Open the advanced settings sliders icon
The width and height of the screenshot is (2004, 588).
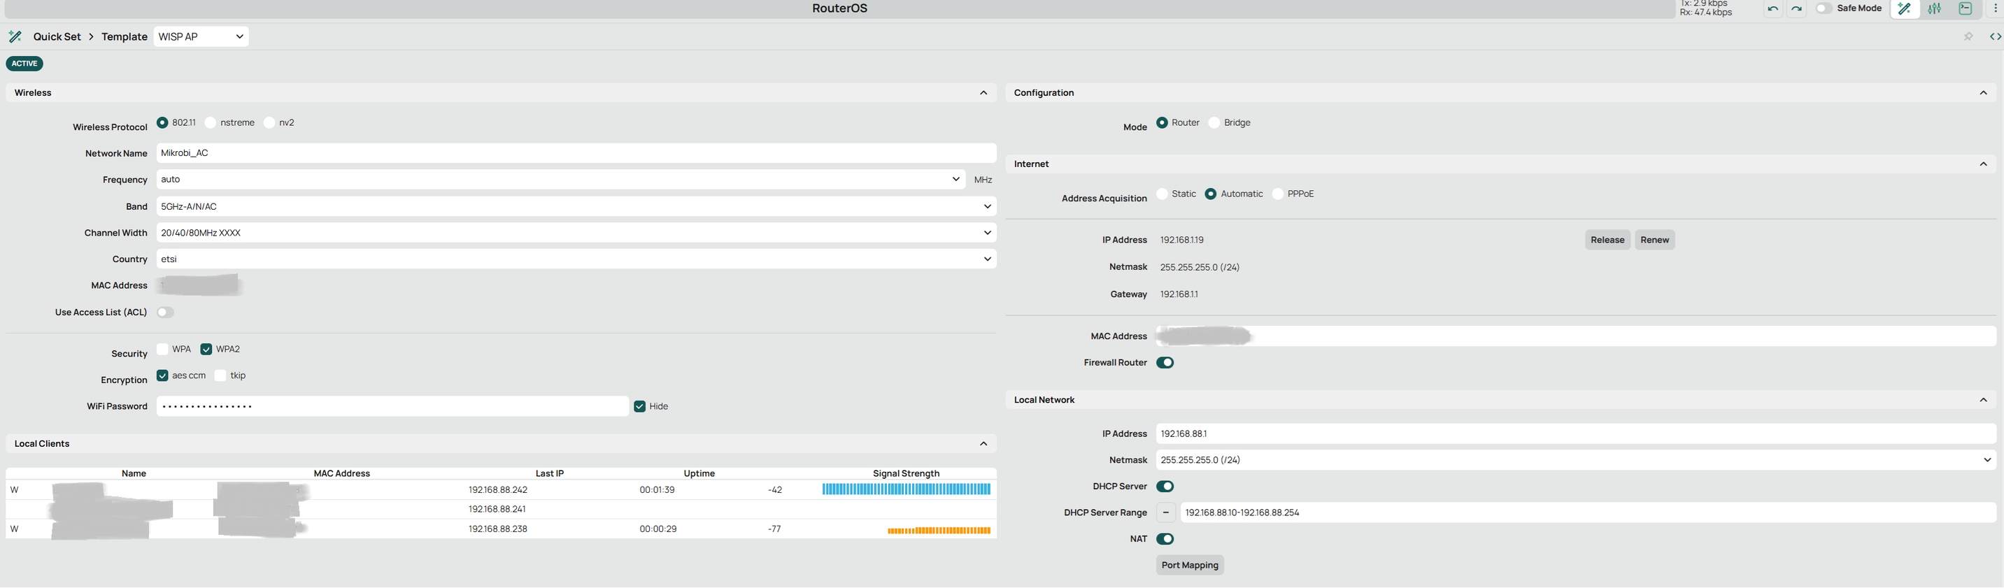pyautogui.click(x=1935, y=8)
